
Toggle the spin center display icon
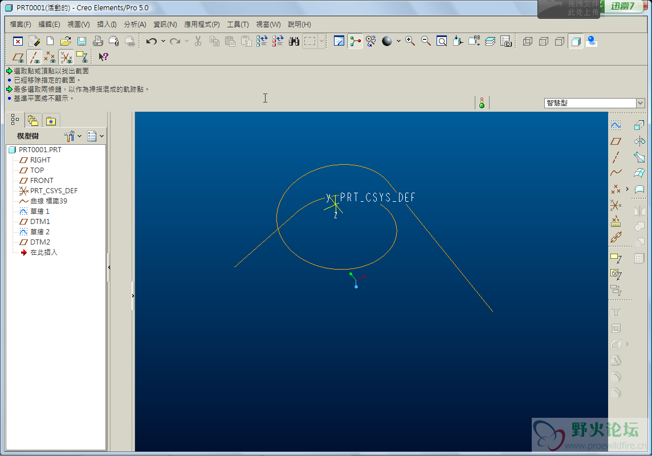click(355, 41)
